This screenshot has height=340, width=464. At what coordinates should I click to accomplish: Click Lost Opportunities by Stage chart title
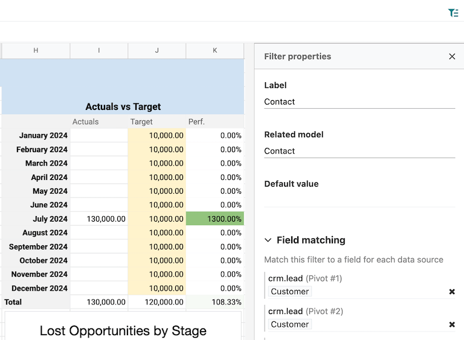[123, 330]
